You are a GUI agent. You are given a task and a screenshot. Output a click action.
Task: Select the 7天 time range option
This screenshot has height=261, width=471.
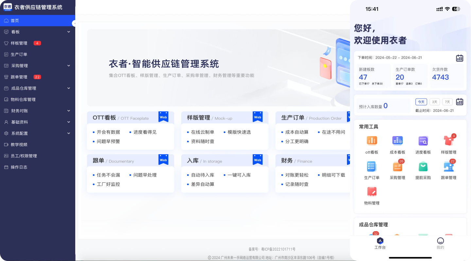coord(447,102)
